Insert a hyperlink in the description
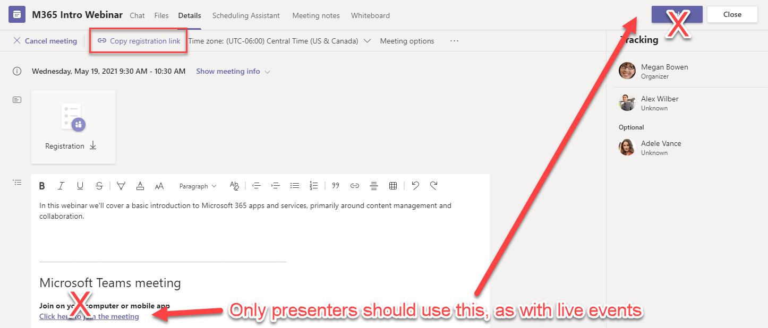This screenshot has height=328, width=768. [354, 185]
